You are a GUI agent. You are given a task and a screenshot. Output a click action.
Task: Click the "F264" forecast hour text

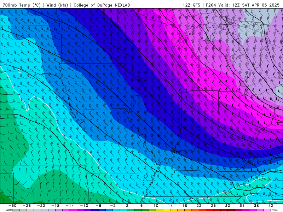pyautogui.click(x=211, y=5)
